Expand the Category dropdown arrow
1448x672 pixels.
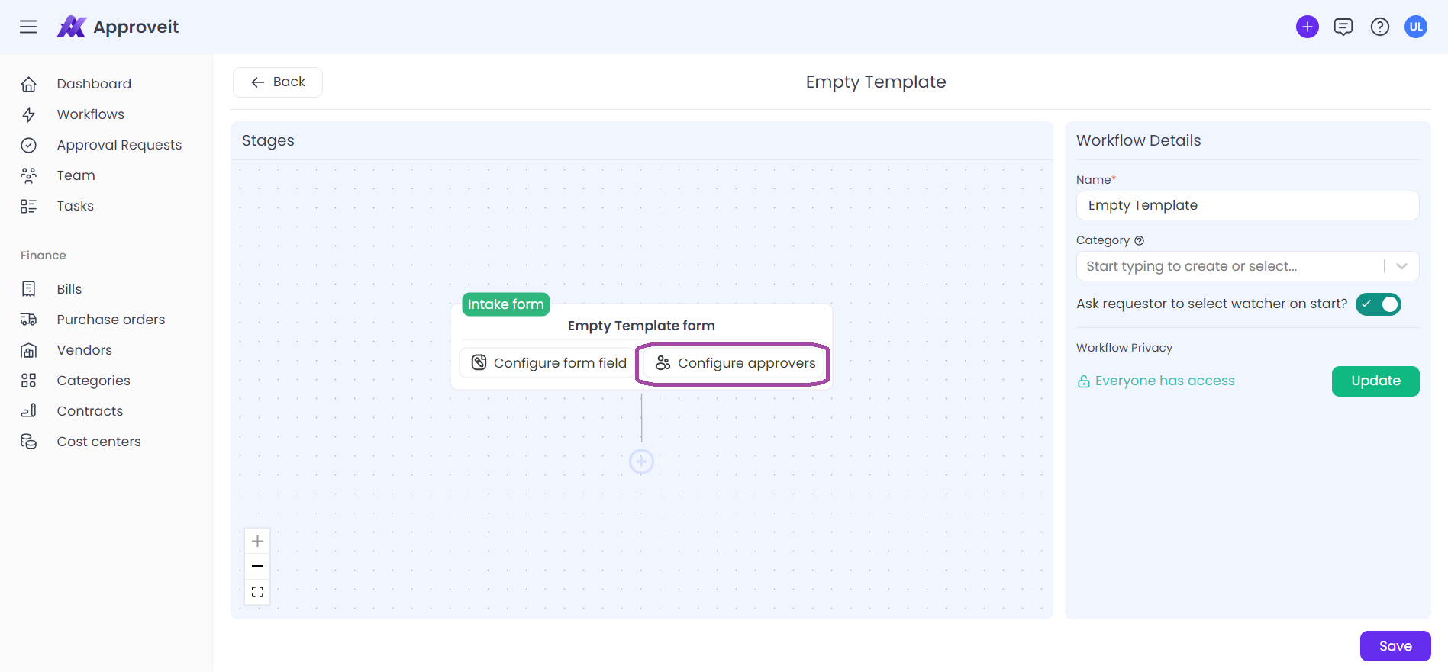click(x=1401, y=266)
